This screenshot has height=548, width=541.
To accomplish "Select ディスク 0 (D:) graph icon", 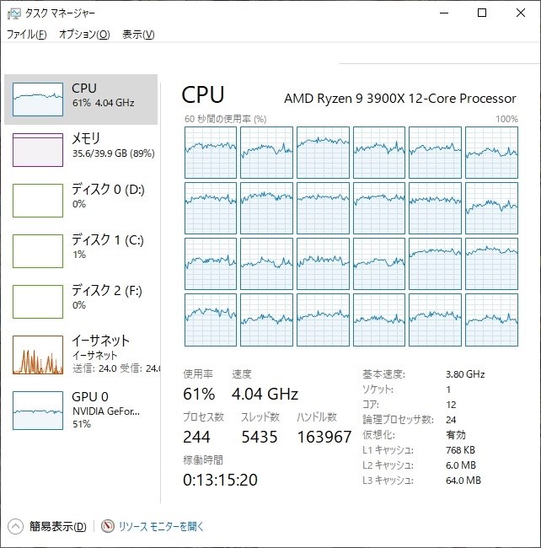I will [38, 201].
